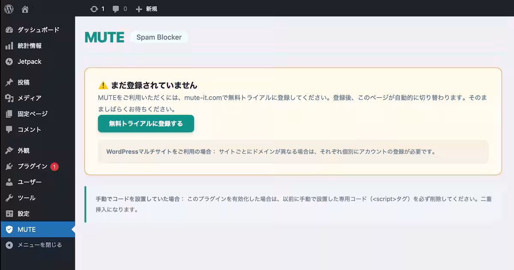Screen dimensions: 514x270
Task: Click 新規 in the admin bar
Action: pyautogui.click(x=152, y=9)
